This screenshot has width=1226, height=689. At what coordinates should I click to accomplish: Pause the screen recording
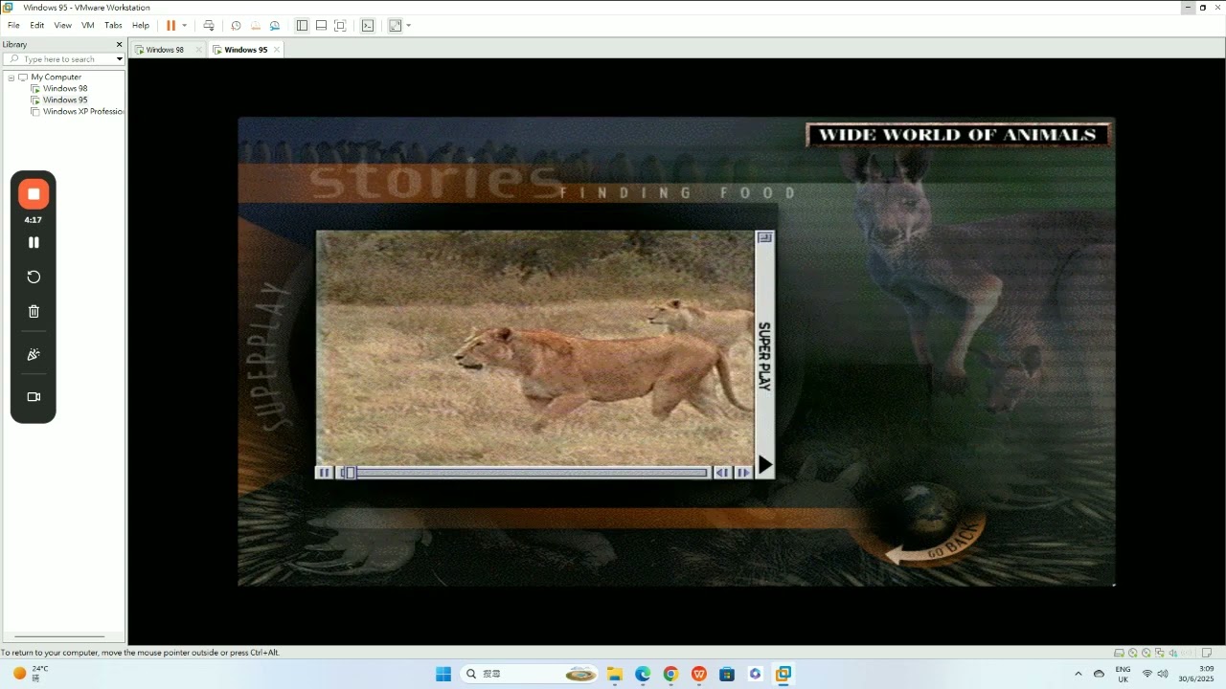point(34,242)
